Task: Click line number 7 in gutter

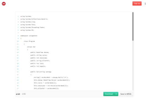Action: (18, 33)
